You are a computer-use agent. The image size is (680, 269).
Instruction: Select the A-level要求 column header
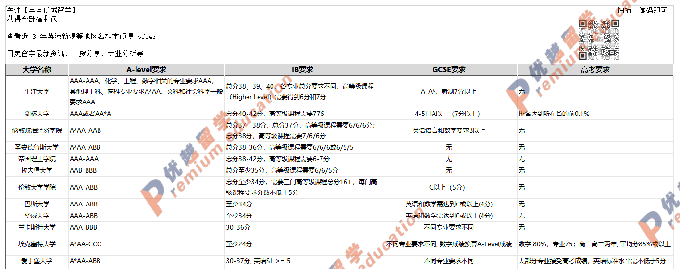pos(147,70)
